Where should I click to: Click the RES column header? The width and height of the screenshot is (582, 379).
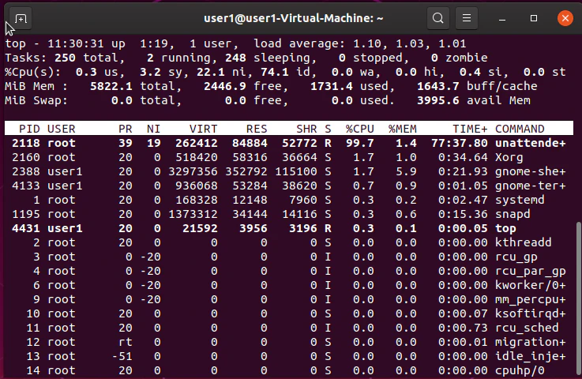[257, 129]
